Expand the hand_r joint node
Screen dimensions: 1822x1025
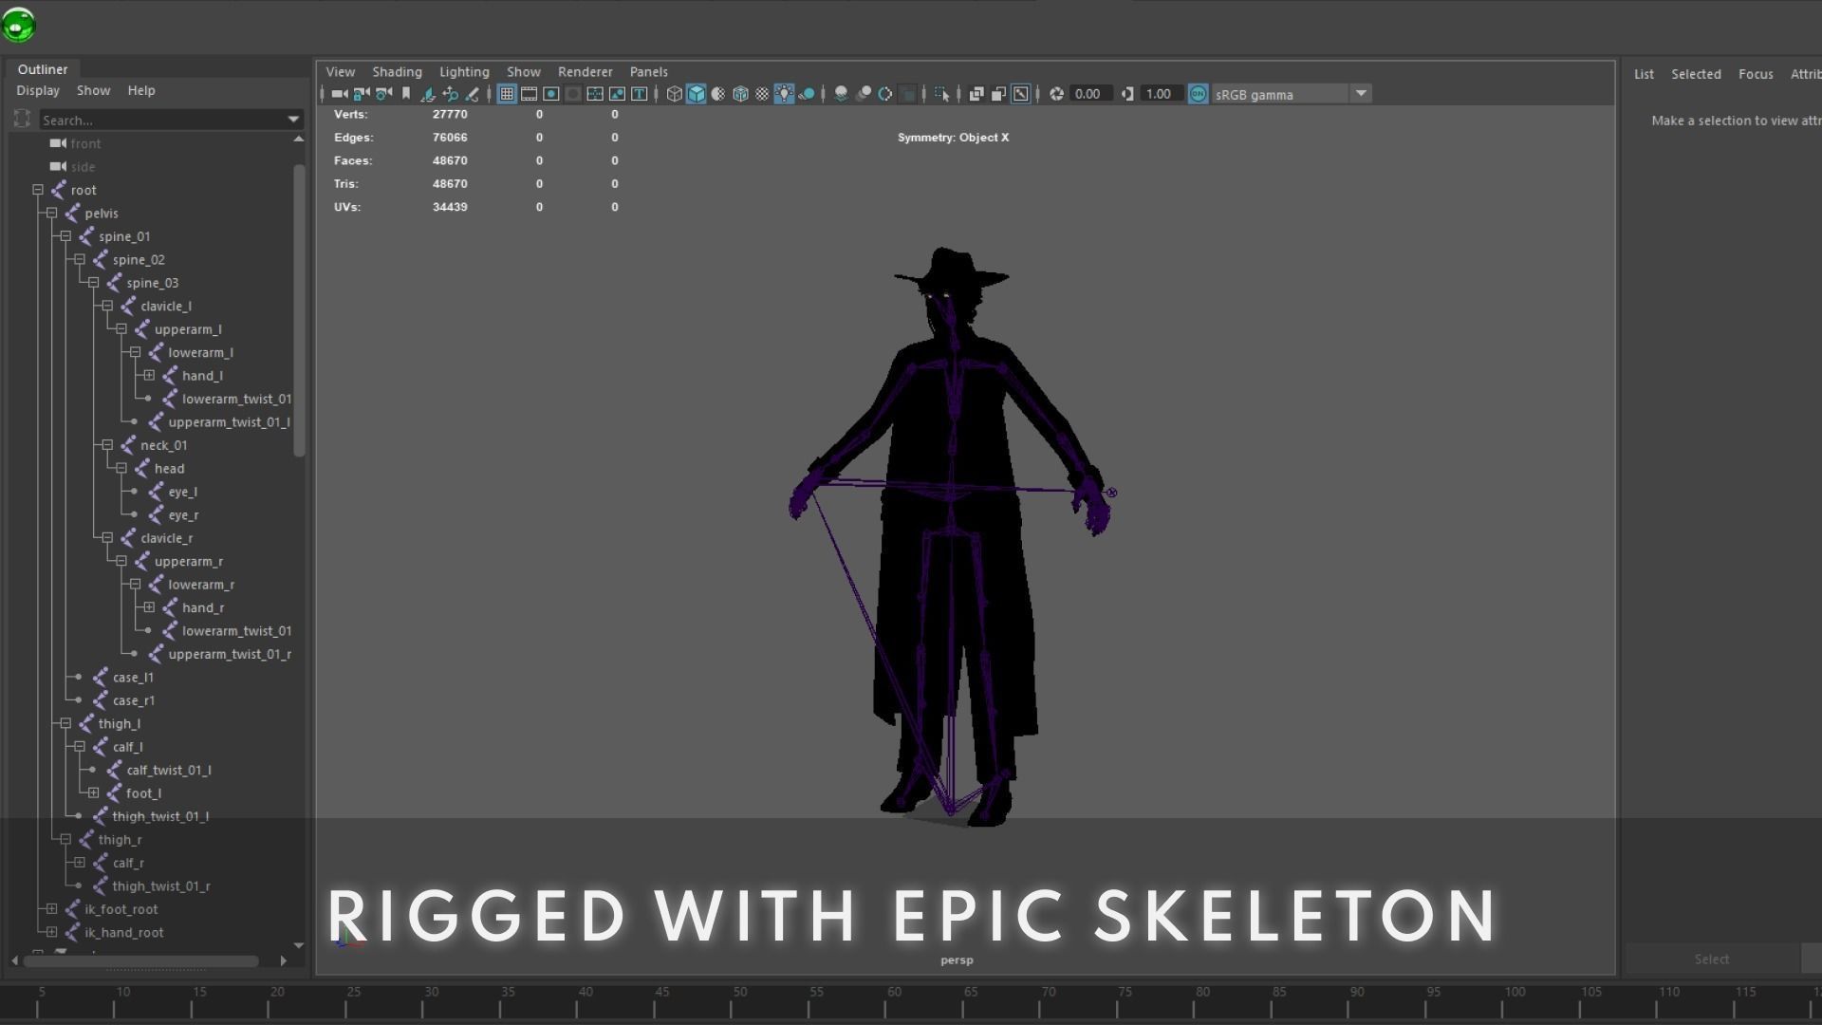click(x=149, y=607)
